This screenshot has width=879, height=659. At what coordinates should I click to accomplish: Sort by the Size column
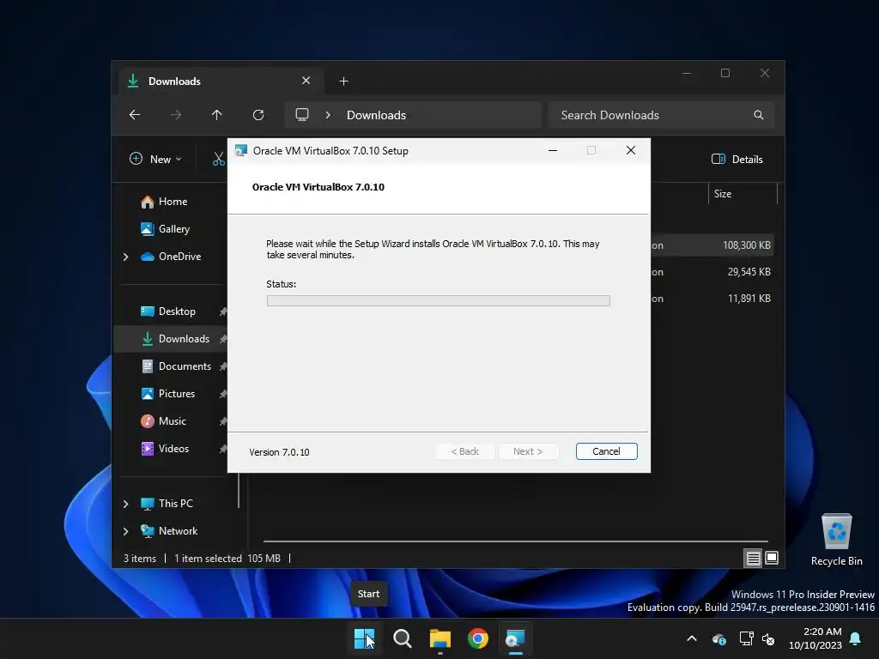point(743,194)
